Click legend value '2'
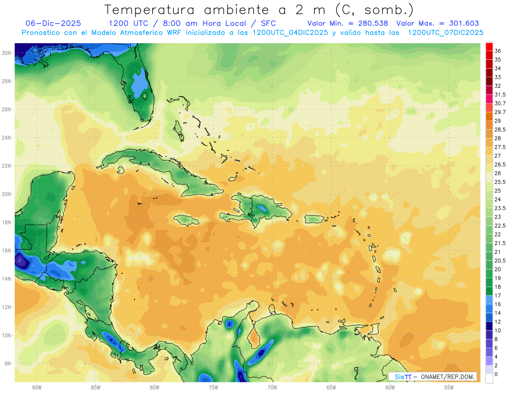Viewport: 509px width, 393px height. (x=496, y=365)
